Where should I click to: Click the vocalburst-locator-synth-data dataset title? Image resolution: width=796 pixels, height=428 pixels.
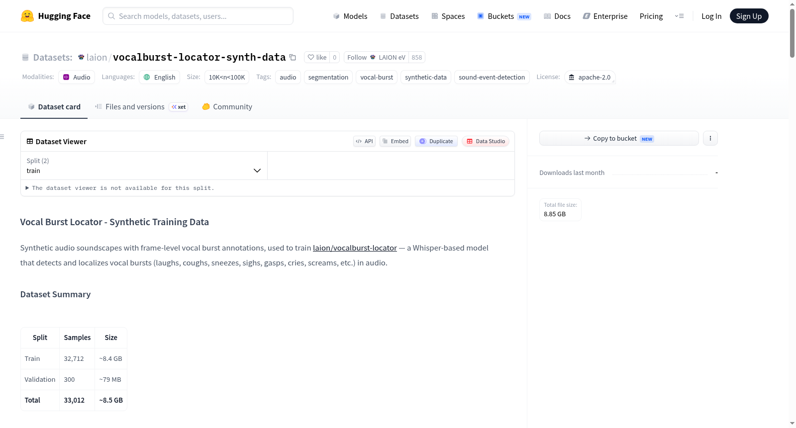click(x=199, y=57)
